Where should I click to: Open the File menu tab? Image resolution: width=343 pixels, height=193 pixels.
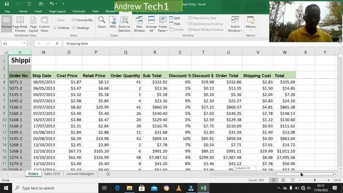click(x=7, y=11)
